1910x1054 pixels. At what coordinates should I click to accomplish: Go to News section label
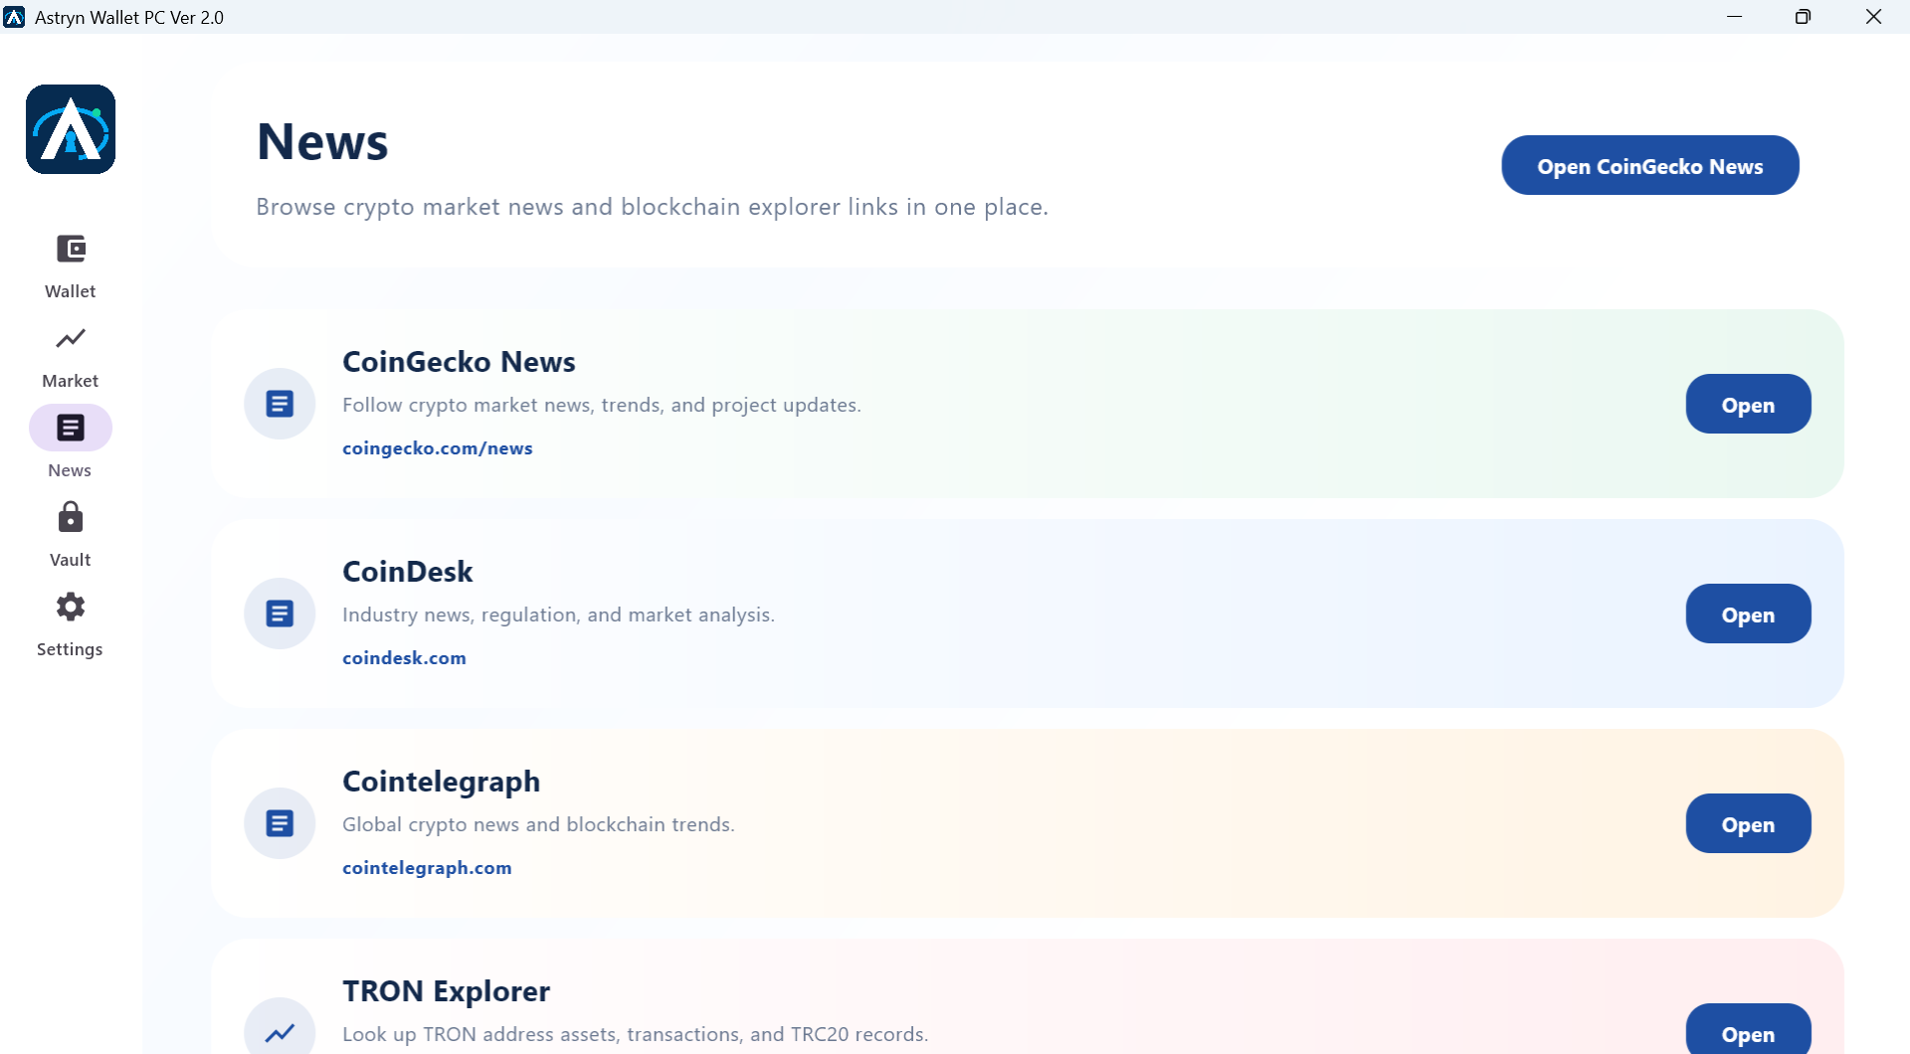tap(70, 470)
